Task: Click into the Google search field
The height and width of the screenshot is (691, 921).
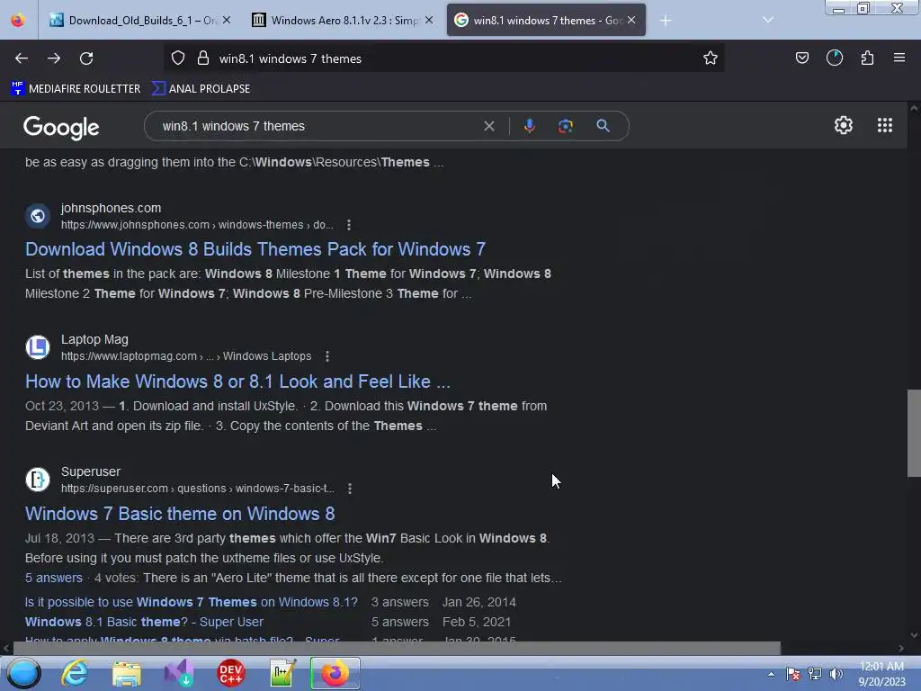Action: [x=317, y=126]
